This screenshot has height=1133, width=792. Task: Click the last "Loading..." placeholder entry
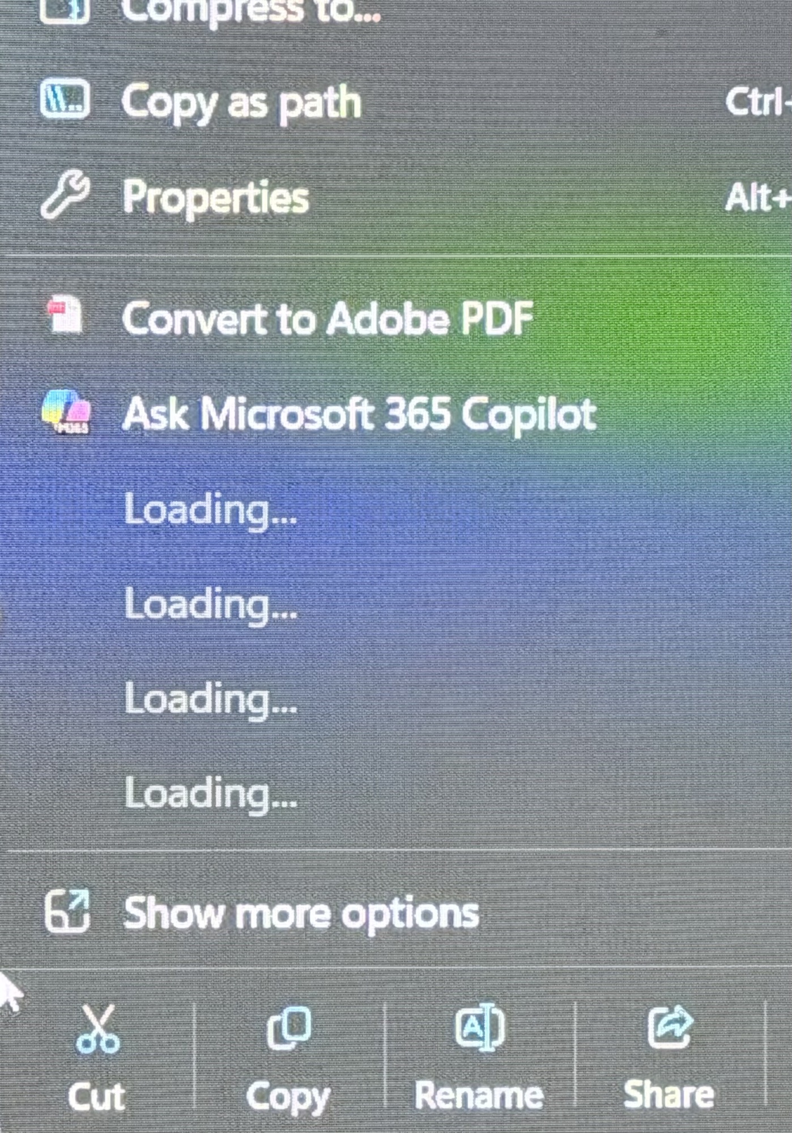[211, 793]
